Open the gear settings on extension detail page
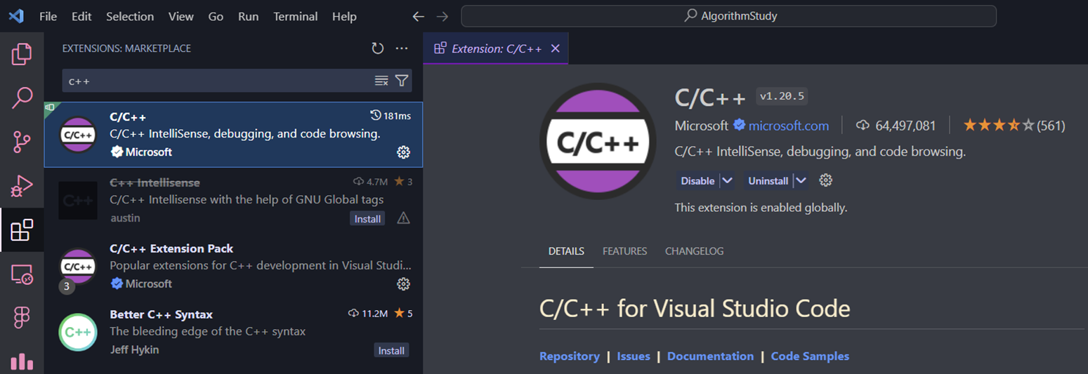Image resolution: width=1088 pixels, height=374 pixels. [826, 180]
